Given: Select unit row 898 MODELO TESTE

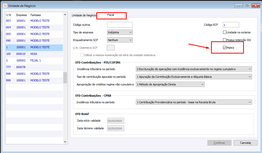Looking at the screenshot, I should [34, 74].
